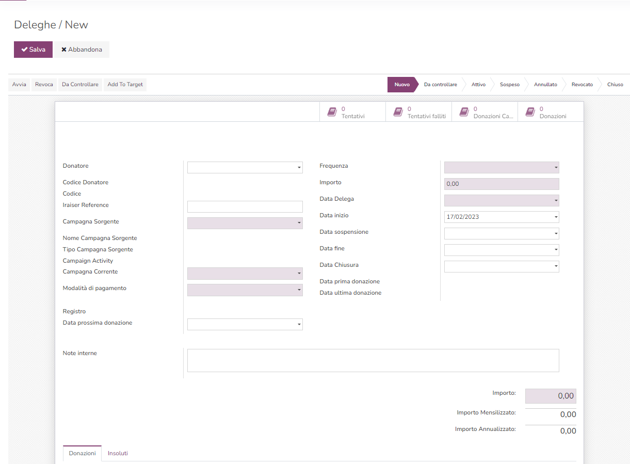Click the Donazioni stat book icon
This screenshot has height=464, width=630.
pyautogui.click(x=530, y=111)
